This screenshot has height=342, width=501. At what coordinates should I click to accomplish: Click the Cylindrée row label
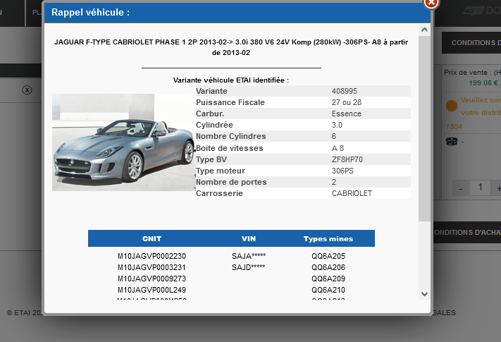(214, 125)
